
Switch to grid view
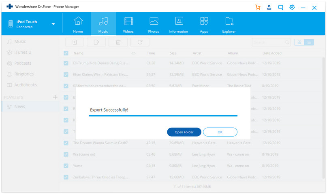(x=299, y=42)
